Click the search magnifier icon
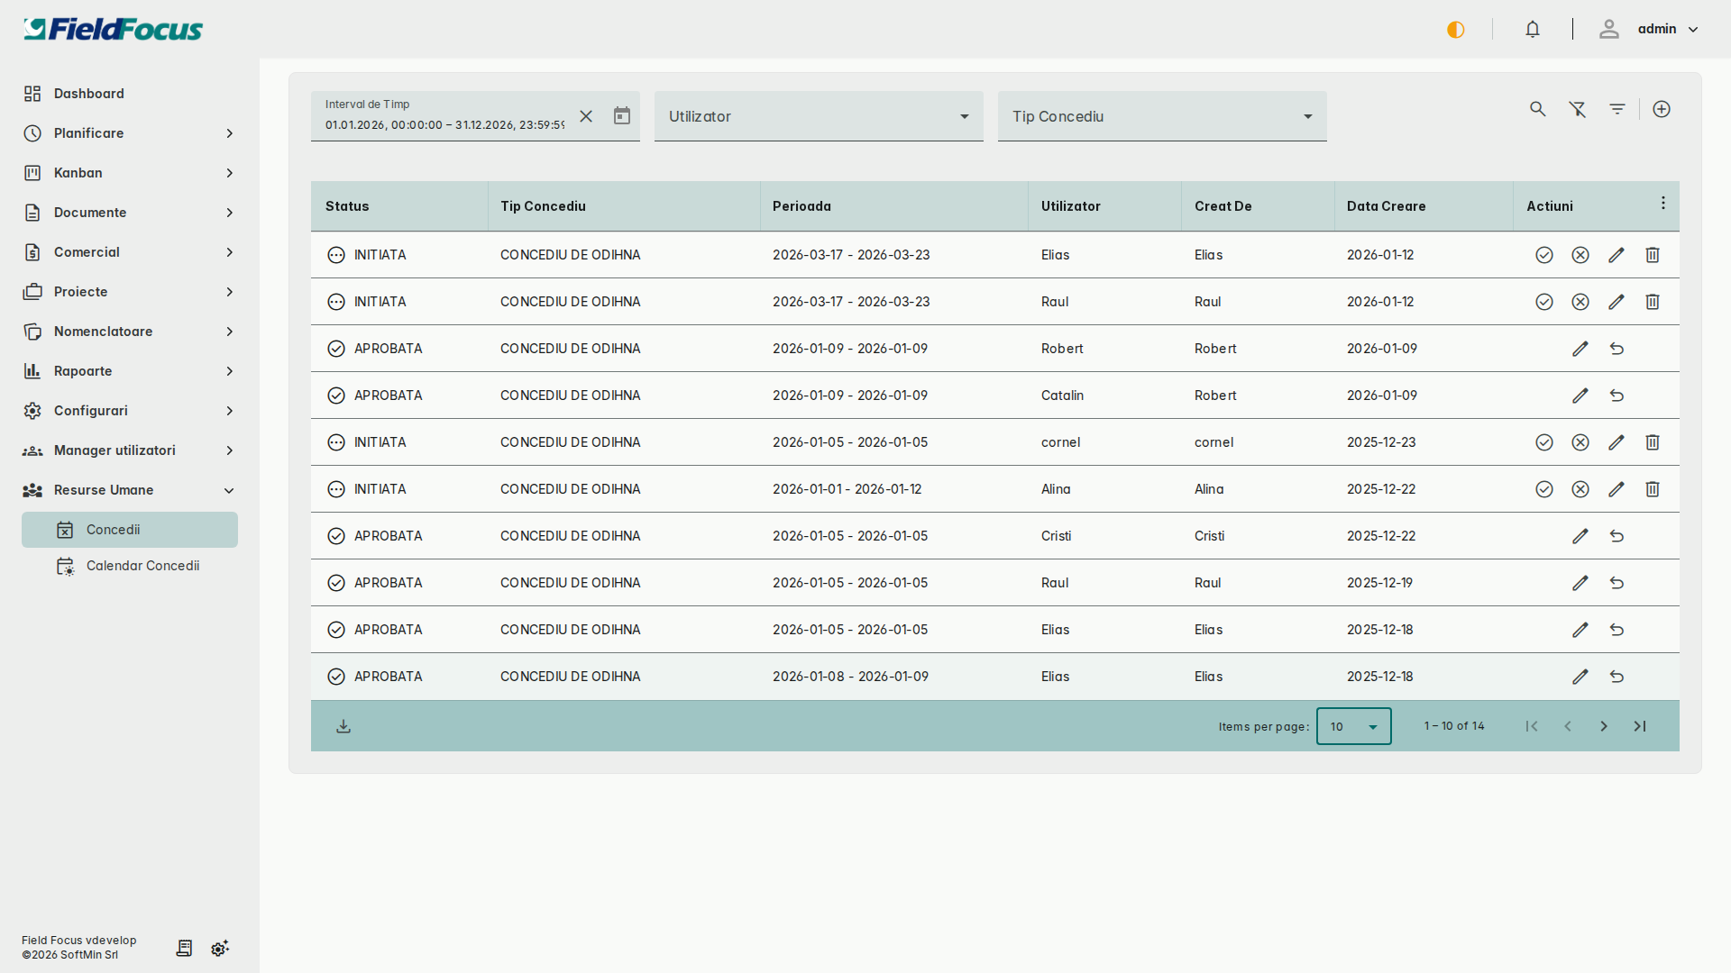 click(1537, 109)
